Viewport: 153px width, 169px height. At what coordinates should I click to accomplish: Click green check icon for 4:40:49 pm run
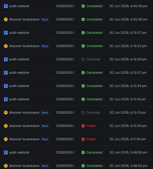(x=83, y=6)
